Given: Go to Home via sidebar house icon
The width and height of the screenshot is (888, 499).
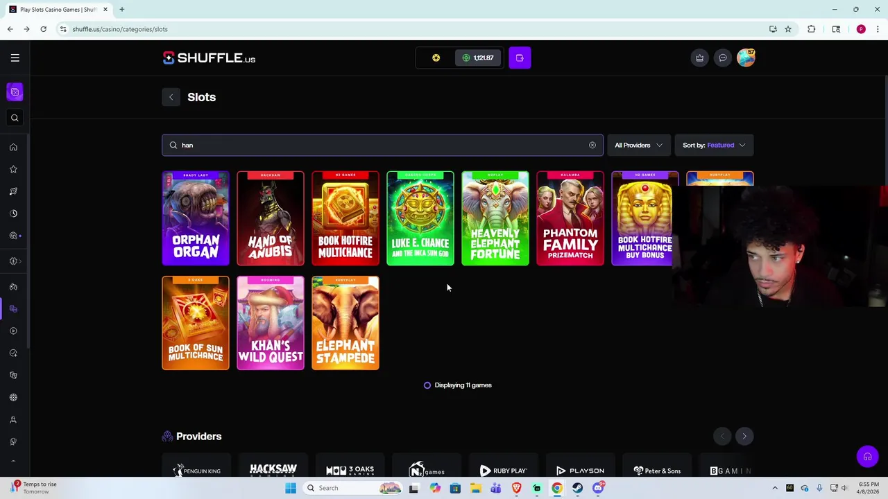Looking at the screenshot, I should (13, 147).
